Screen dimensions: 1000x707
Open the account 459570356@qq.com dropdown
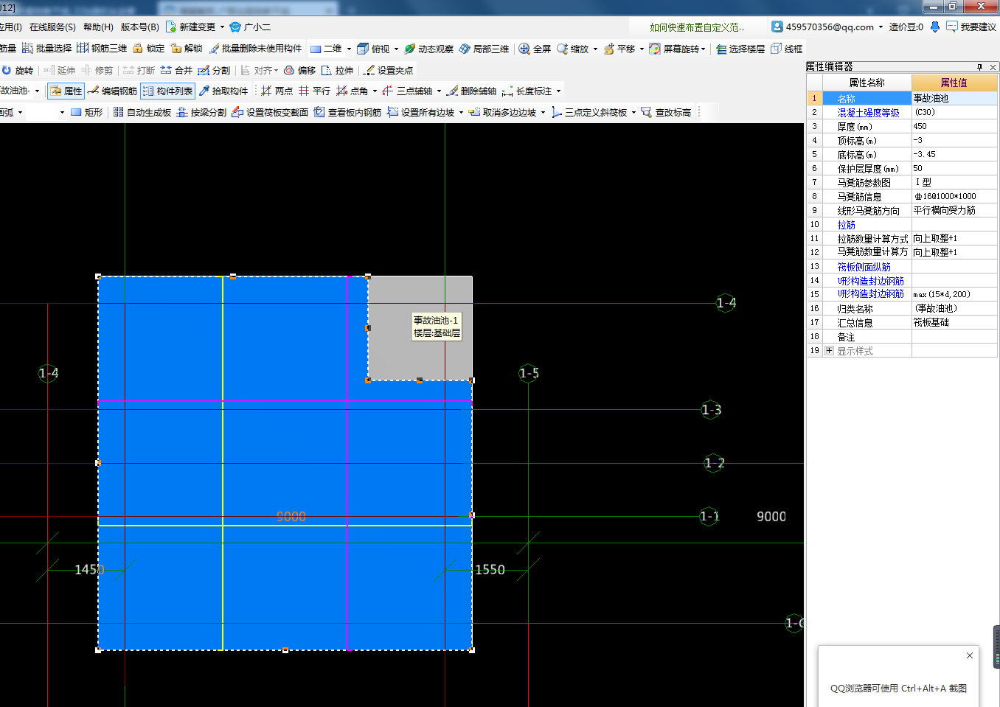(881, 27)
